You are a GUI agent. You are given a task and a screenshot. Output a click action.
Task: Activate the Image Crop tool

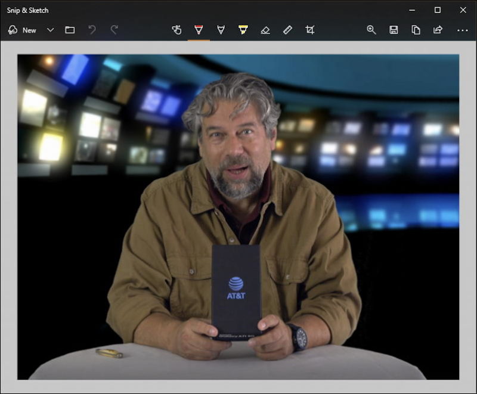point(309,30)
